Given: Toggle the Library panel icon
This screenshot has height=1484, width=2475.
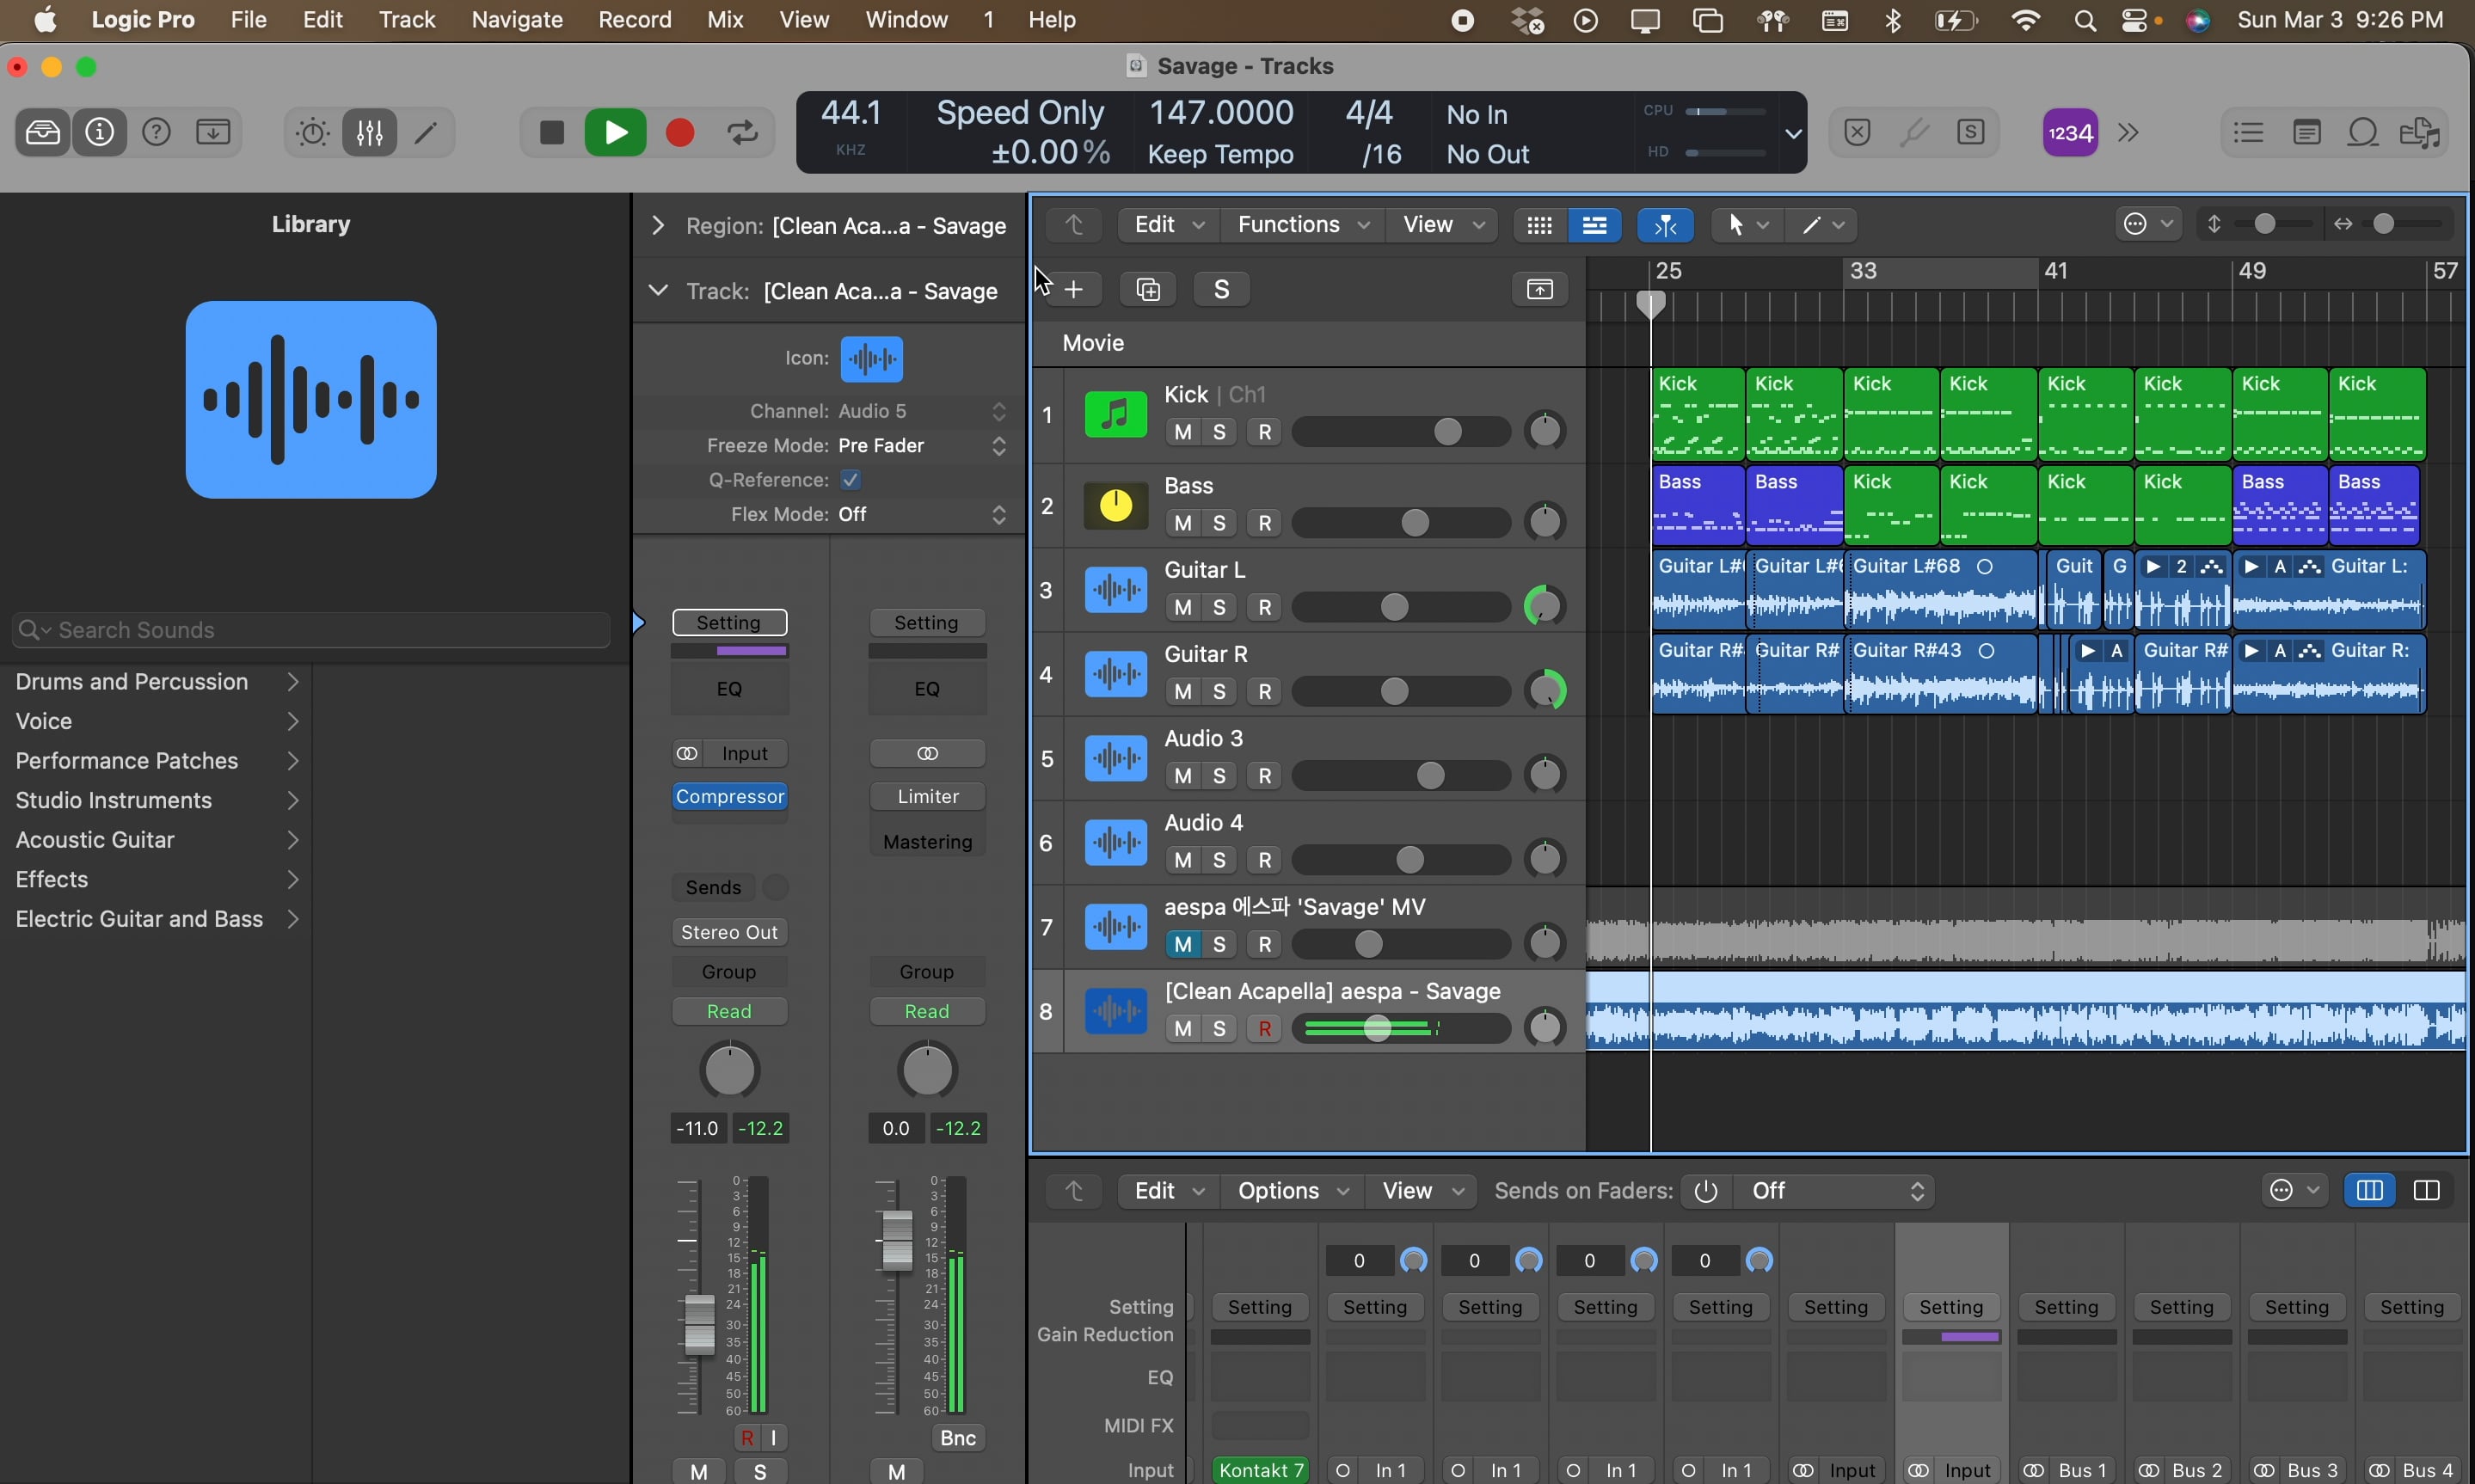Looking at the screenshot, I should (x=42, y=133).
